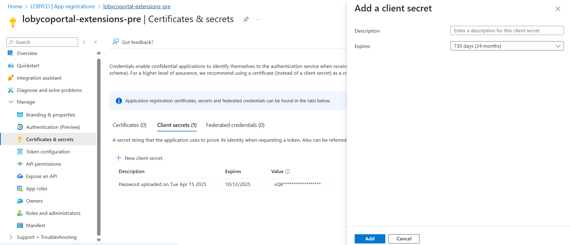The height and width of the screenshot is (245, 571).
Task: Click Got feedback? link
Action: pos(137,42)
